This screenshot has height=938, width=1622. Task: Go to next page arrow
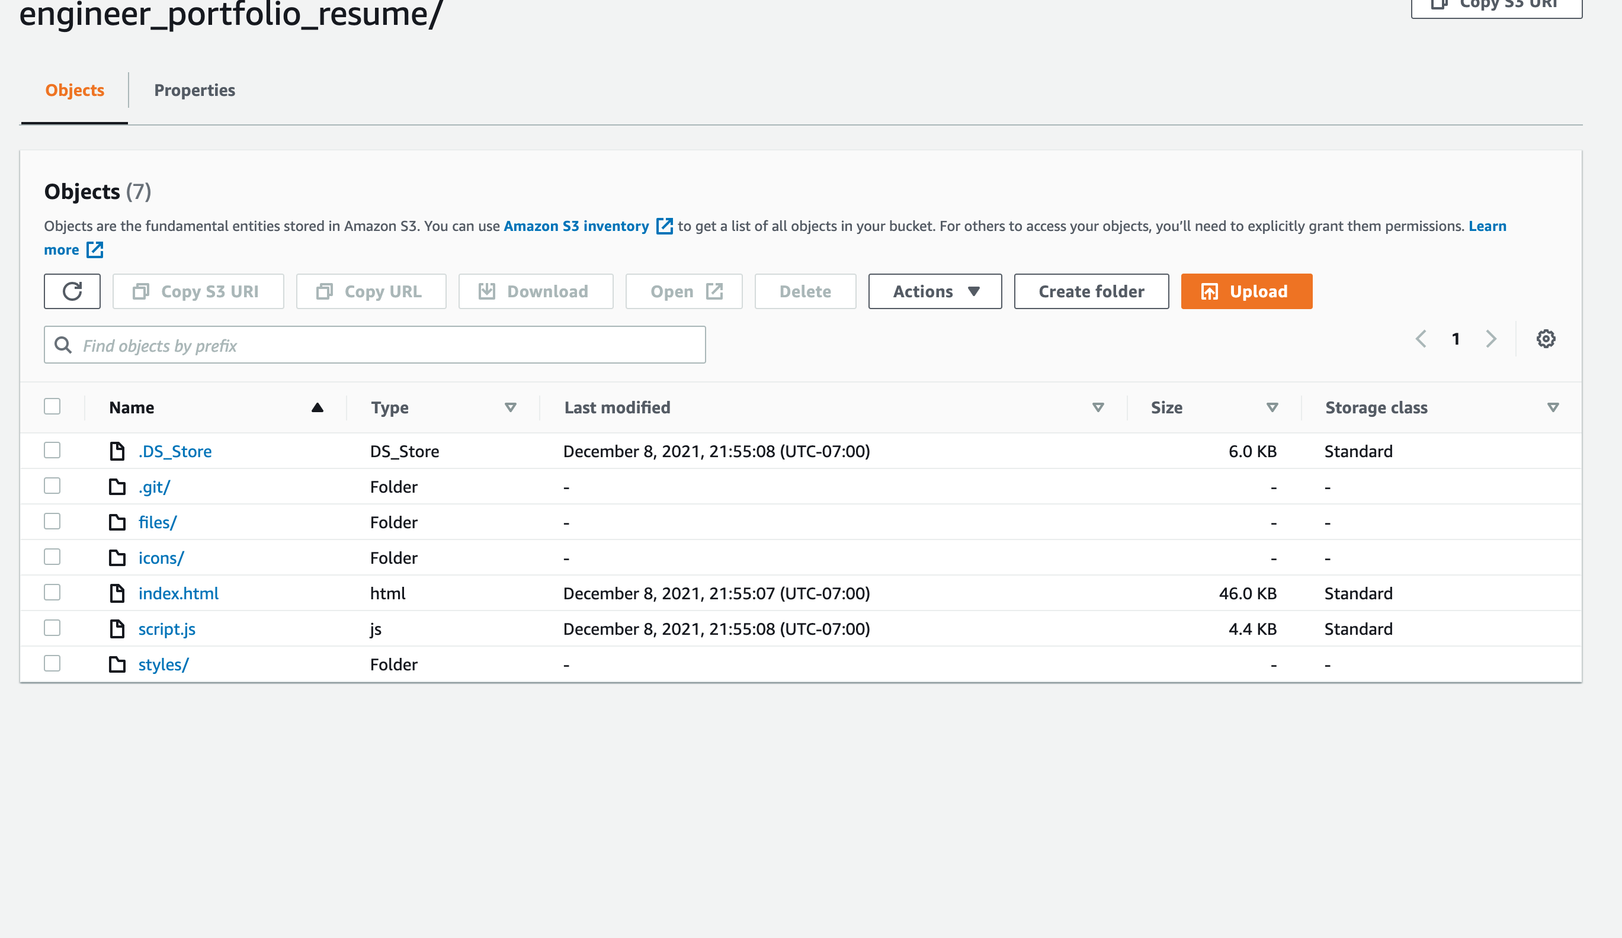pyautogui.click(x=1490, y=339)
